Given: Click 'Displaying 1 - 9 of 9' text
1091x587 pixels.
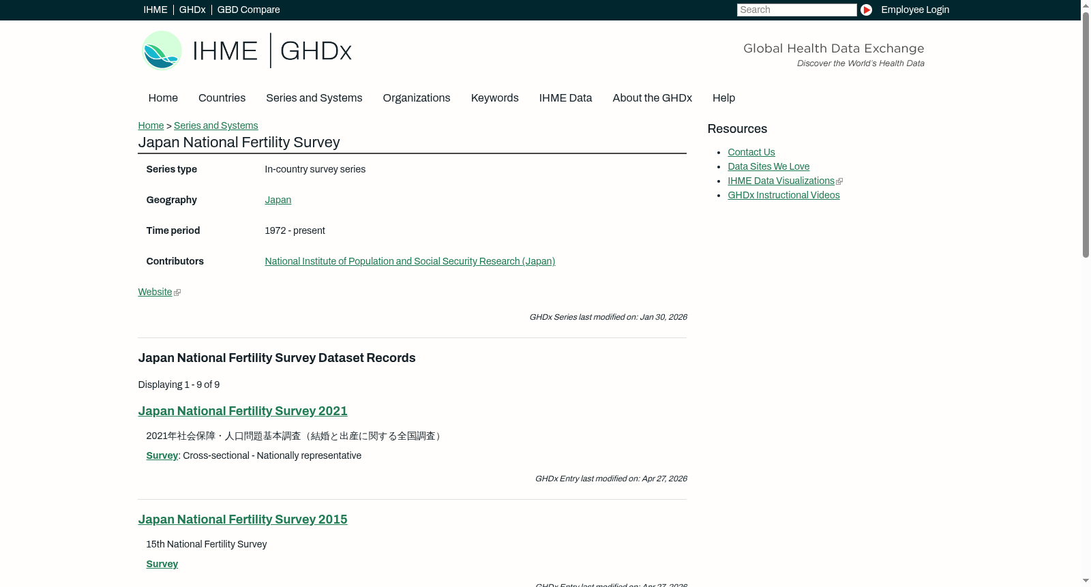Looking at the screenshot, I should click(179, 385).
